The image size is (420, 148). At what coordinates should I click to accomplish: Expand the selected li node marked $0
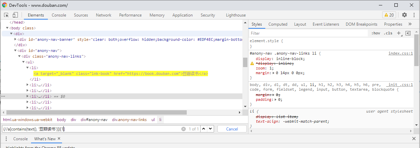point(28,96)
